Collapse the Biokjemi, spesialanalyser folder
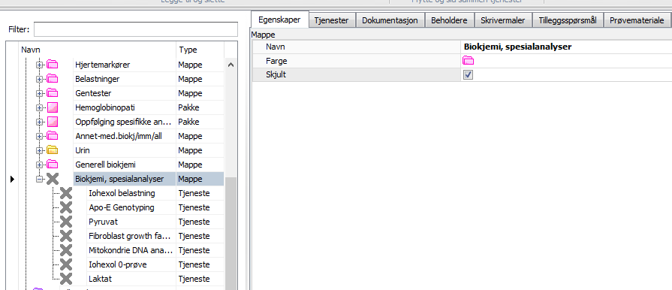Viewport: 672px width, 290px height. (40, 180)
